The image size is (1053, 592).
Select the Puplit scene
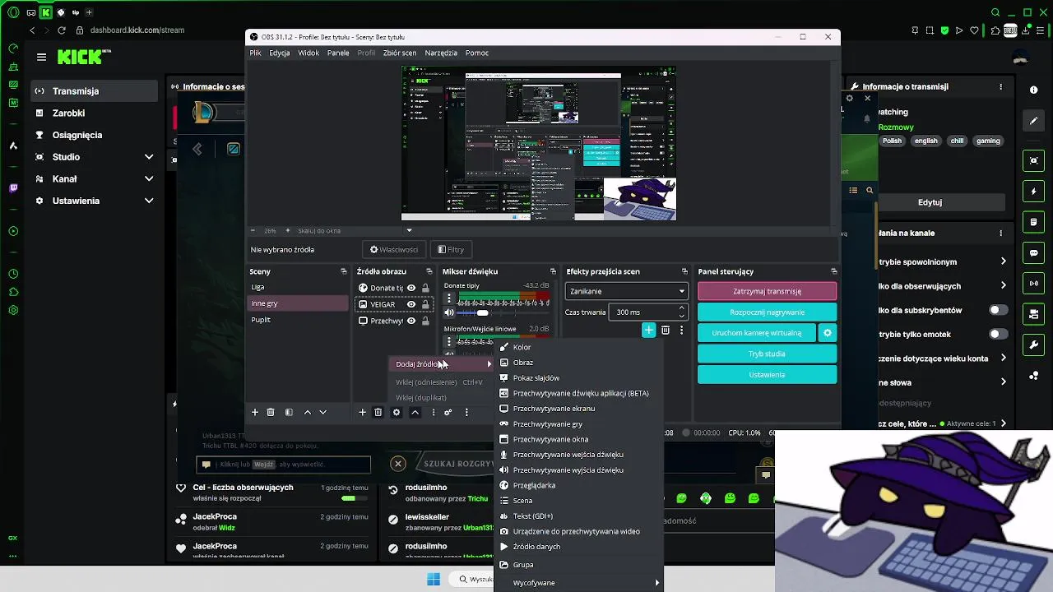[299, 320]
